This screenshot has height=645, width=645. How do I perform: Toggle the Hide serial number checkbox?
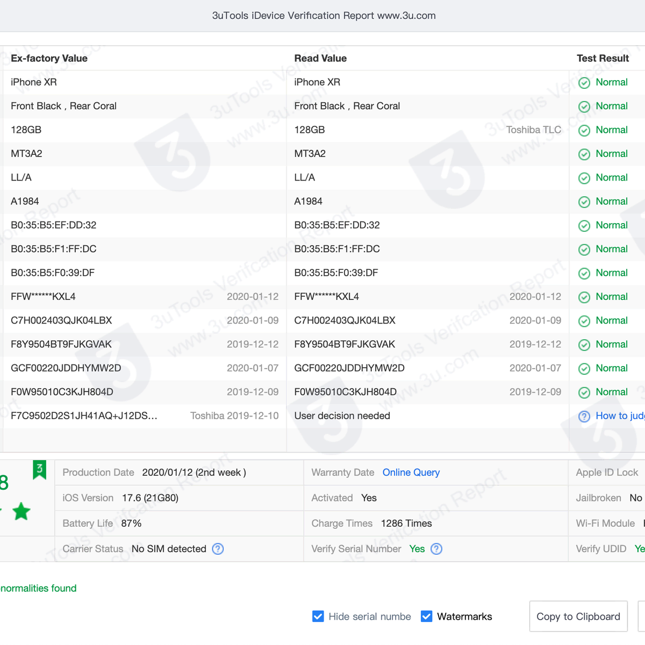click(x=318, y=616)
